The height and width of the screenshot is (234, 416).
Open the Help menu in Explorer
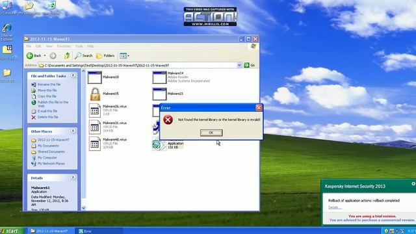(x=91, y=46)
